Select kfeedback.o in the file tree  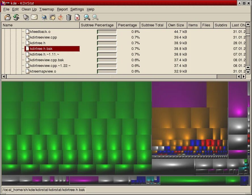40,32
